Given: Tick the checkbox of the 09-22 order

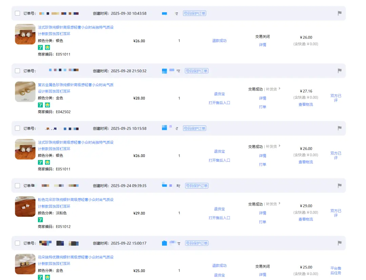Looking at the screenshot, I should point(17,243).
